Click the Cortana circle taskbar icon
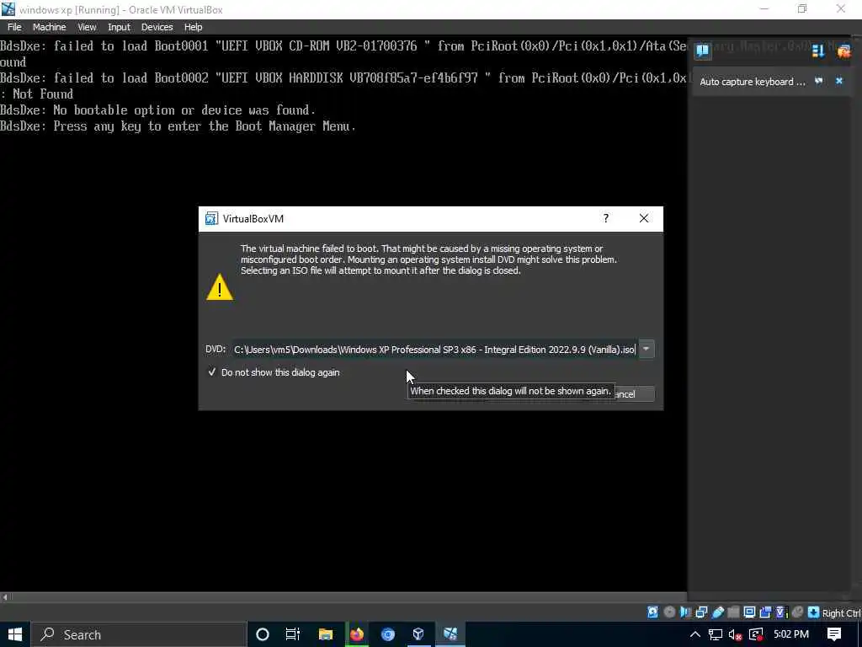The height and width of the screenshot is (647, 862). click(x=263, y=634)
